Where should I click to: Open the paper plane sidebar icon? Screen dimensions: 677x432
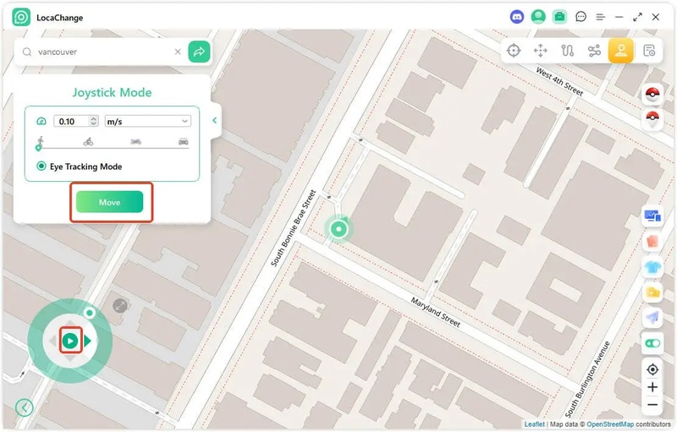point(652,318)
